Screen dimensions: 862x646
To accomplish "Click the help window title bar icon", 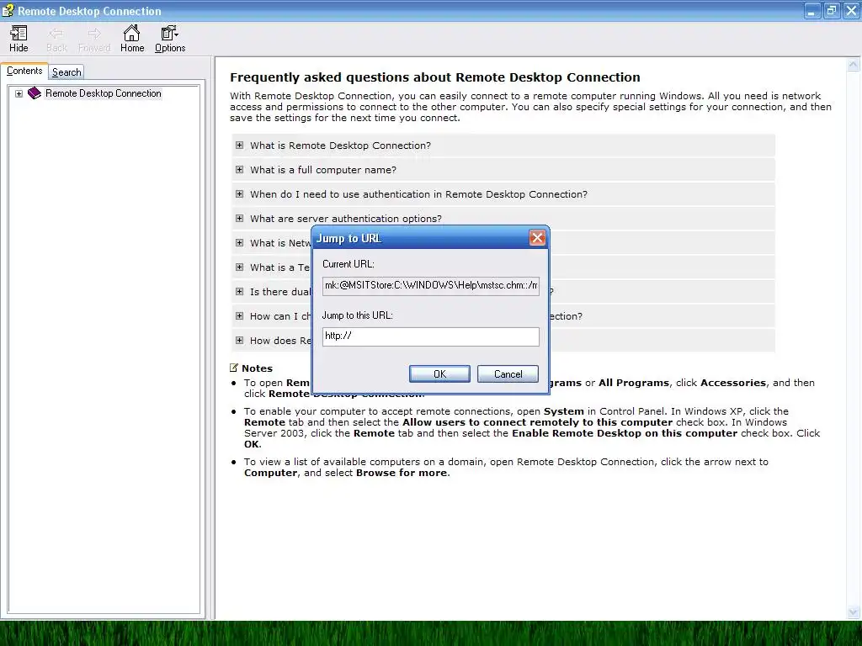I will pyautogui.click(x=8, y=10).
